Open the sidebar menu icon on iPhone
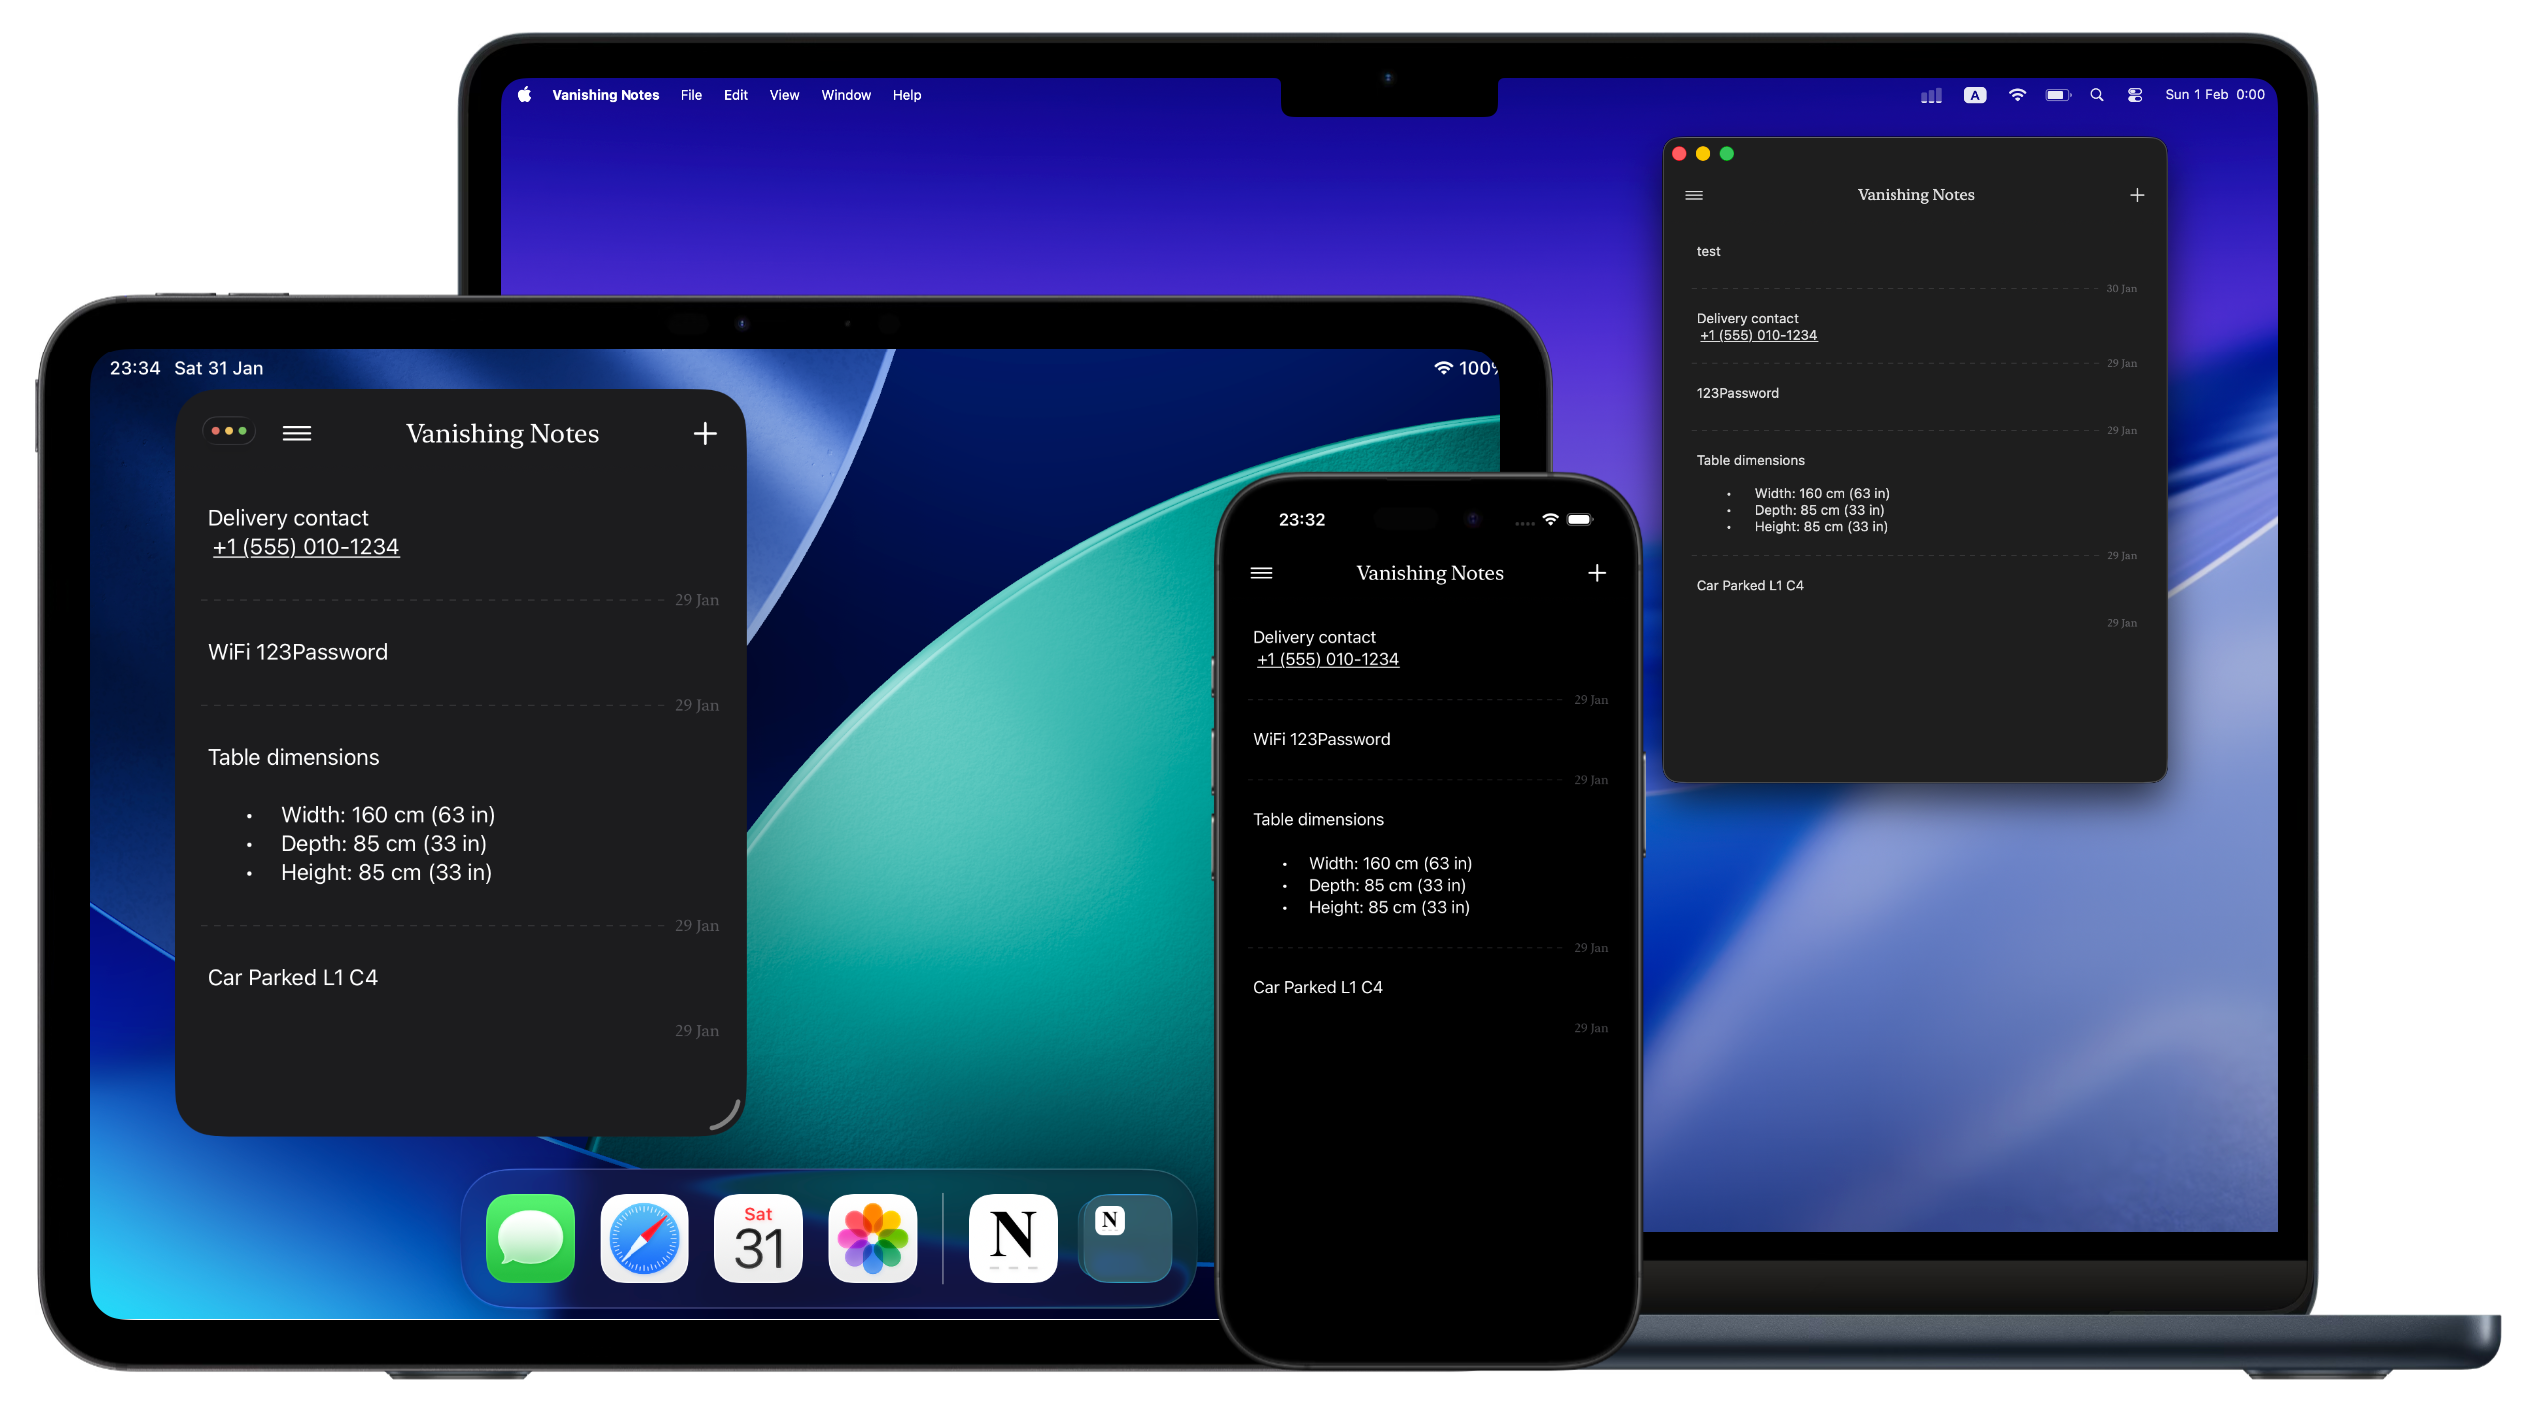Screen dimensions: 2526x1406 (1261, 572)
